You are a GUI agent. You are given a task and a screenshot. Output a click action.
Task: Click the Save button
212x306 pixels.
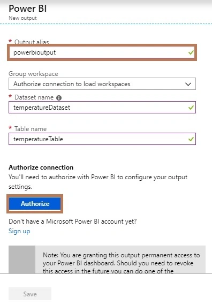pos(30,294)
